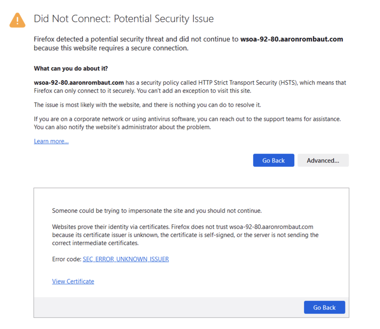Click the bold domain name in the first paragraph
380x329 pixels.
[291, 39]
